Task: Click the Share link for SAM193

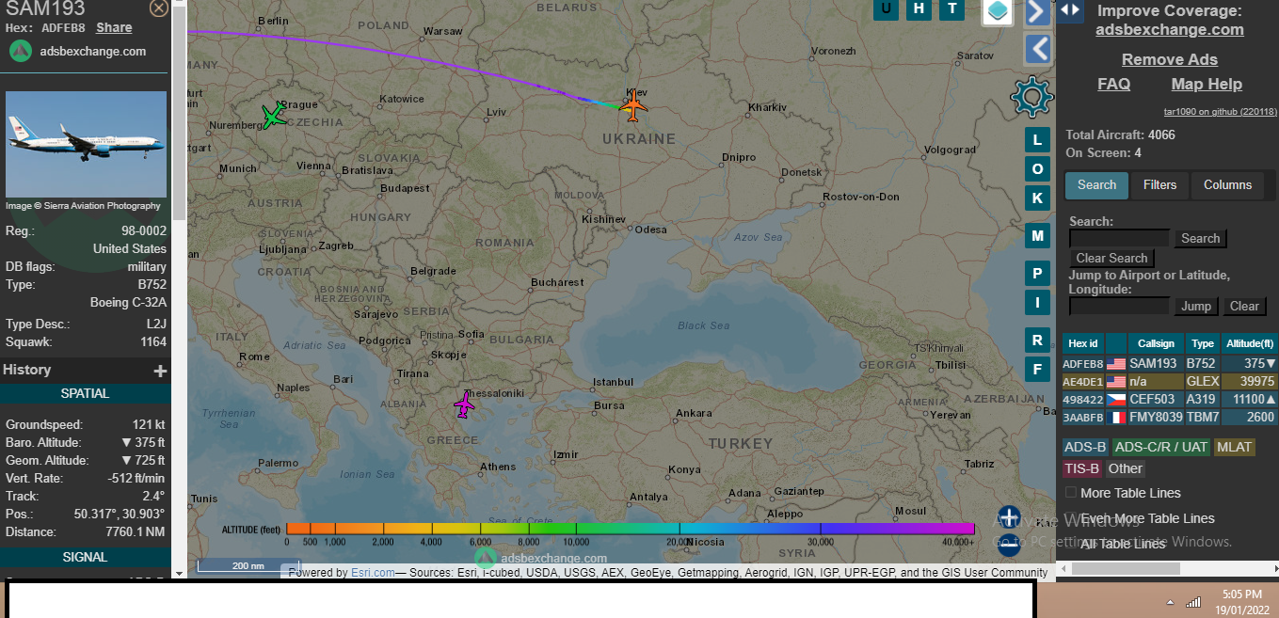Action: coord(114,28)
